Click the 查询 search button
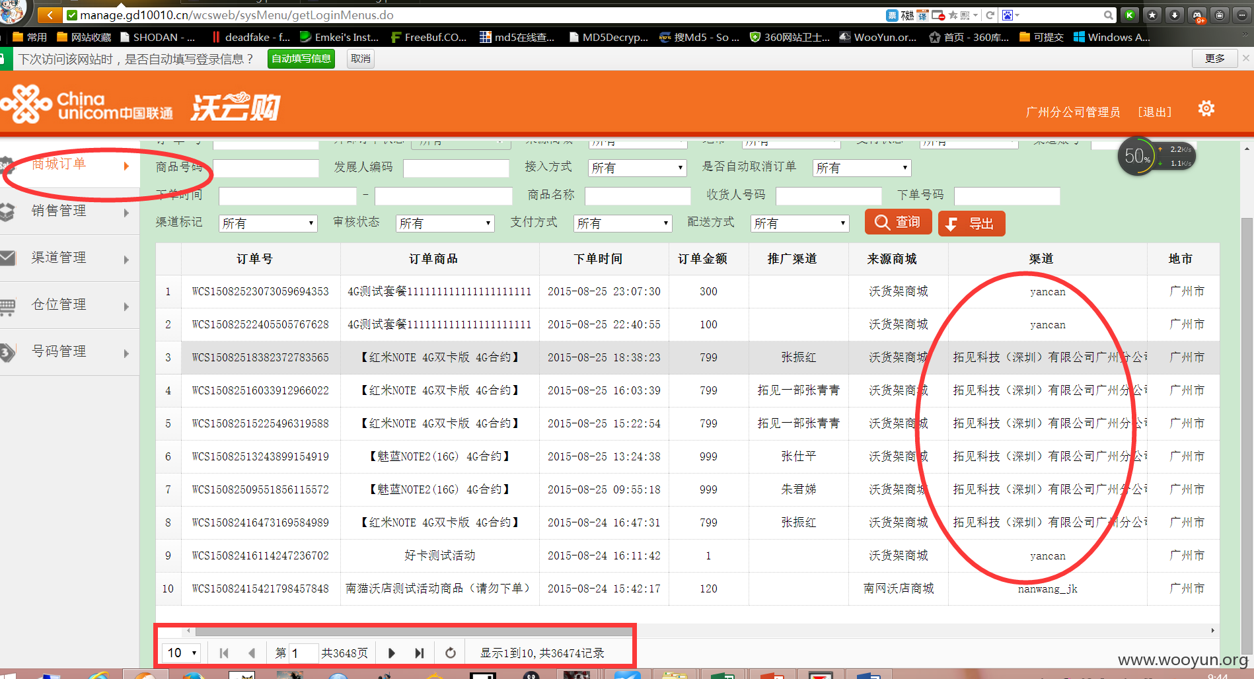1254x679 pixels. point(899,223)
